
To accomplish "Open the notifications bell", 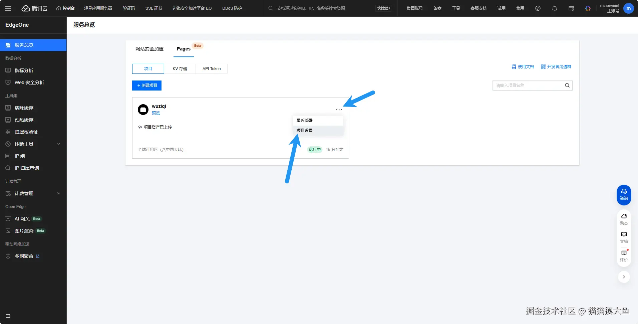I will coord(555,8).
